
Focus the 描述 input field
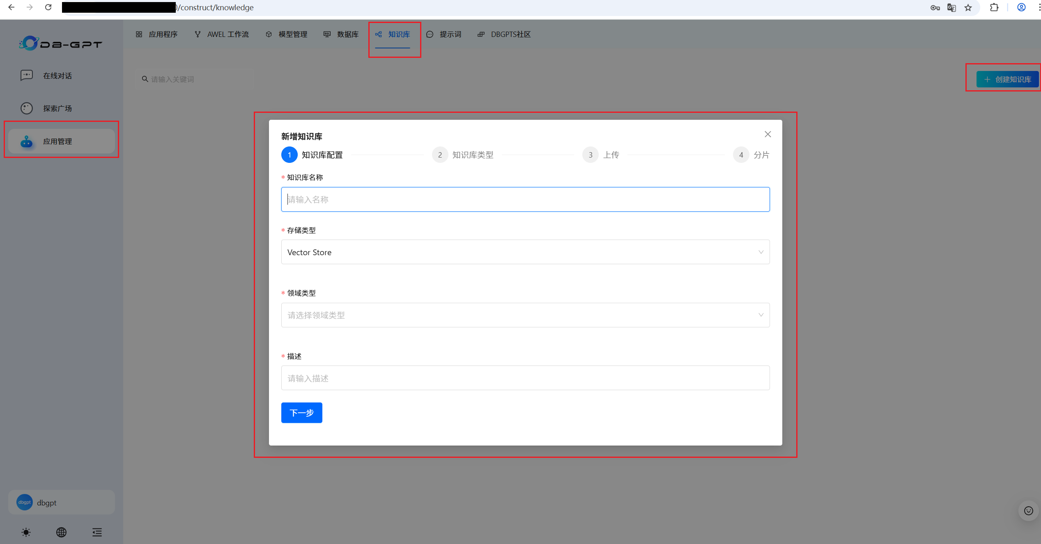(525, 378)
